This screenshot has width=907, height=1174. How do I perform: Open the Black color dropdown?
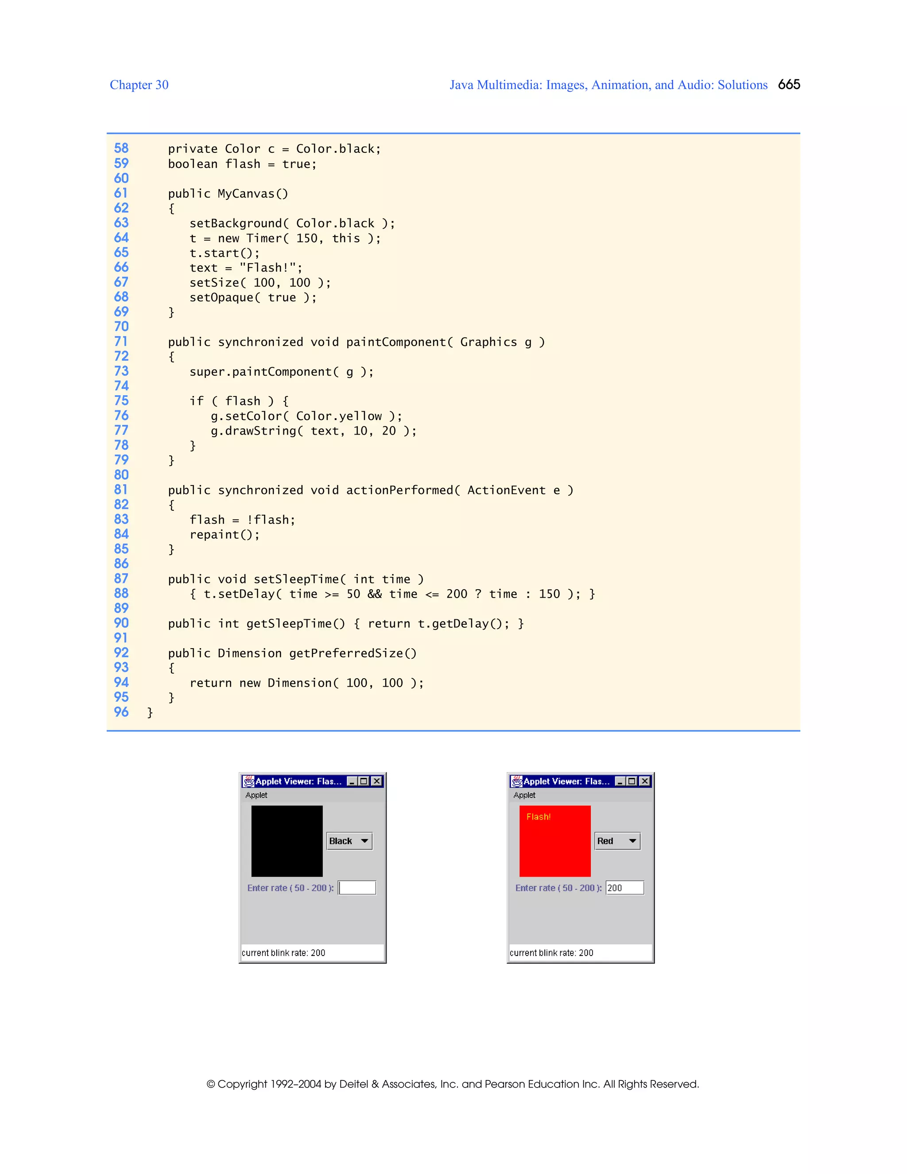(349, 841)
